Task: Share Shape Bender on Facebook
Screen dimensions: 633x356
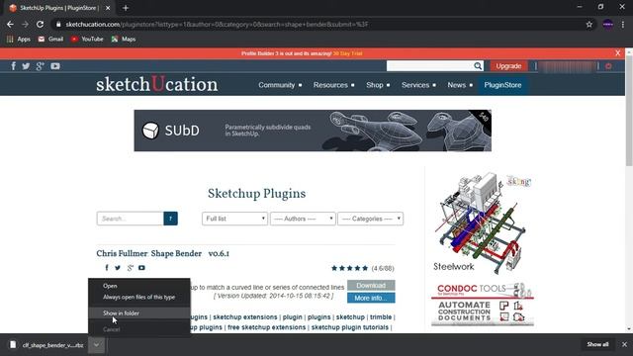Action: click(107, 268)
